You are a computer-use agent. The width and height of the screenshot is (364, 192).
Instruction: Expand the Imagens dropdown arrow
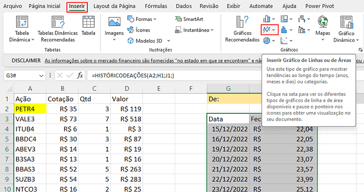[114, 40]
